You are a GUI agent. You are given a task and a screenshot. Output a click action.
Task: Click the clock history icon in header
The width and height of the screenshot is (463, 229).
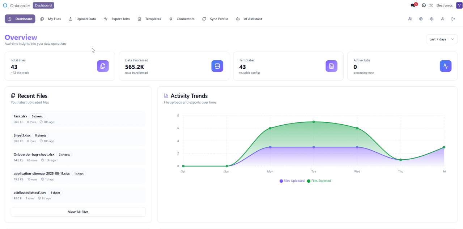[424, 5]
